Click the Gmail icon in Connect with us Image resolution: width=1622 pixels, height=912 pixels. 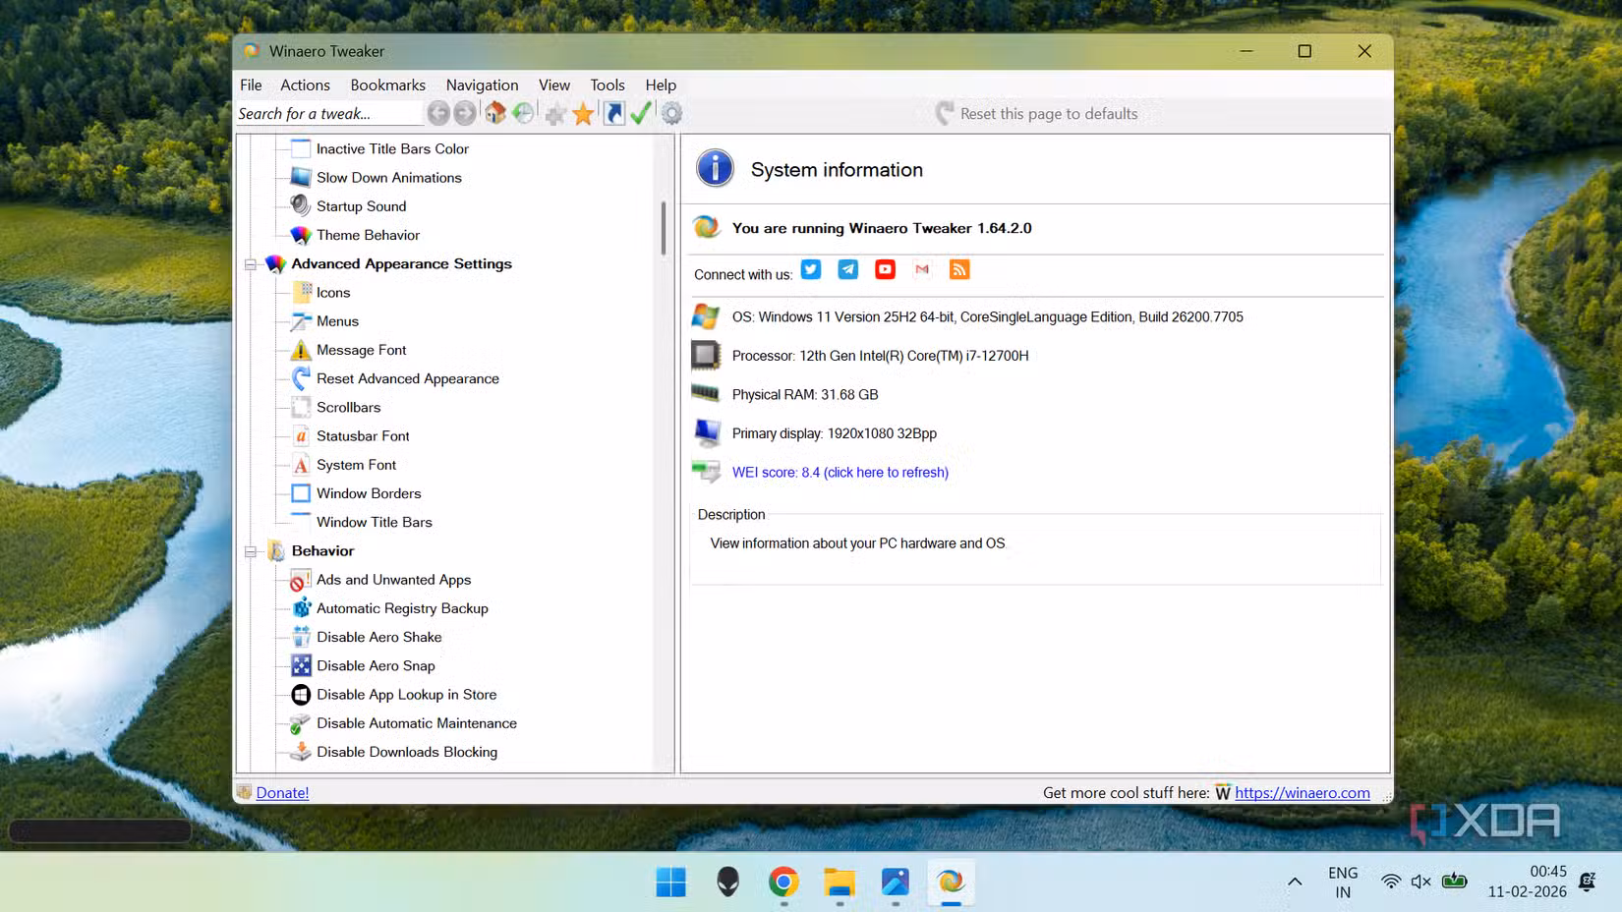[x=922, y=269]
